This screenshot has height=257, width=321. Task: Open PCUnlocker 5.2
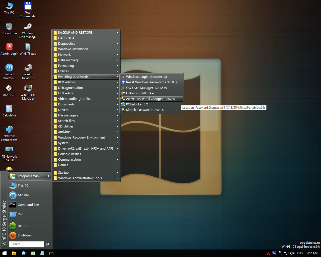pyautogui.click(x=152, y=104)
